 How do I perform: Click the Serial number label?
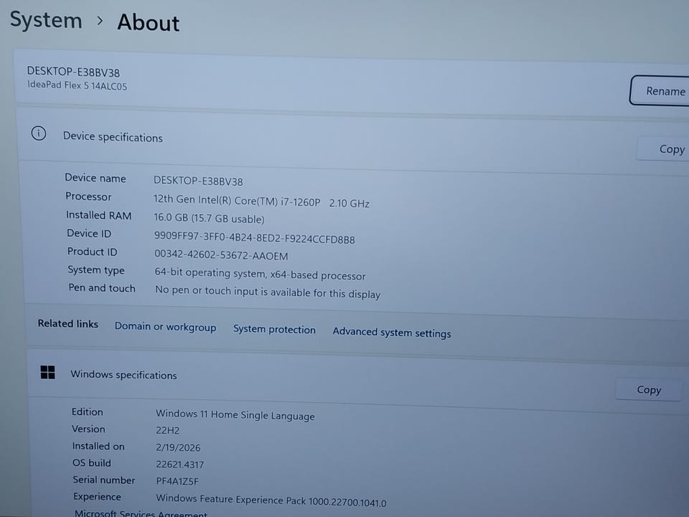click(x=103, y=480)
